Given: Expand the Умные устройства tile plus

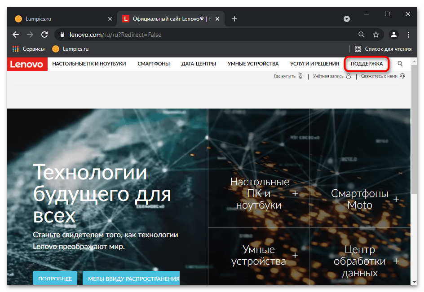Looking at the screenshot, I should click(x=295, y=255).
